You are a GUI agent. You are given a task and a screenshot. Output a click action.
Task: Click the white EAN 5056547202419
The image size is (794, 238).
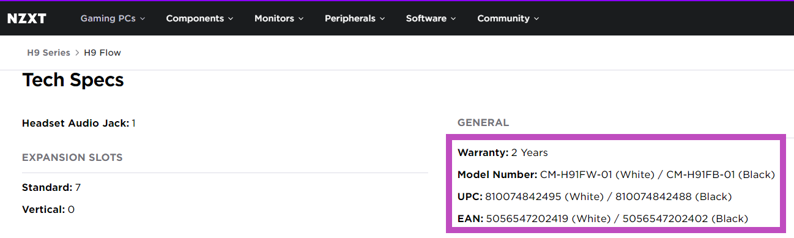[527, 218]
